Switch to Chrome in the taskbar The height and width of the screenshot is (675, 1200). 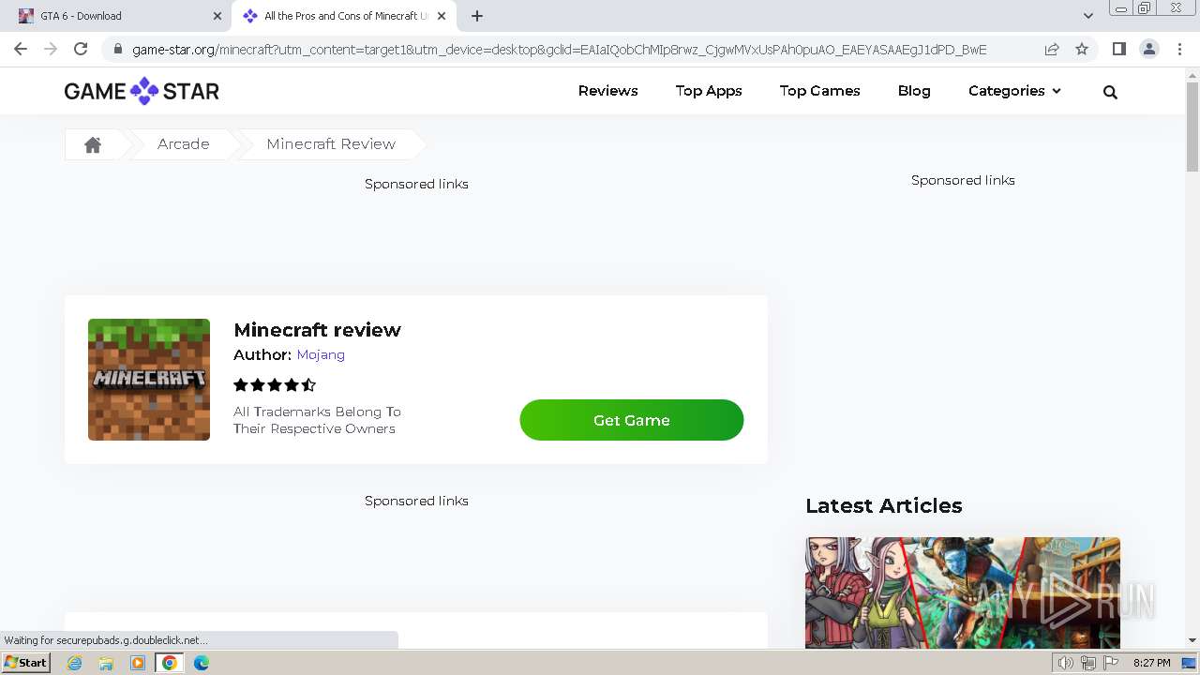click(x=169, y=663)
